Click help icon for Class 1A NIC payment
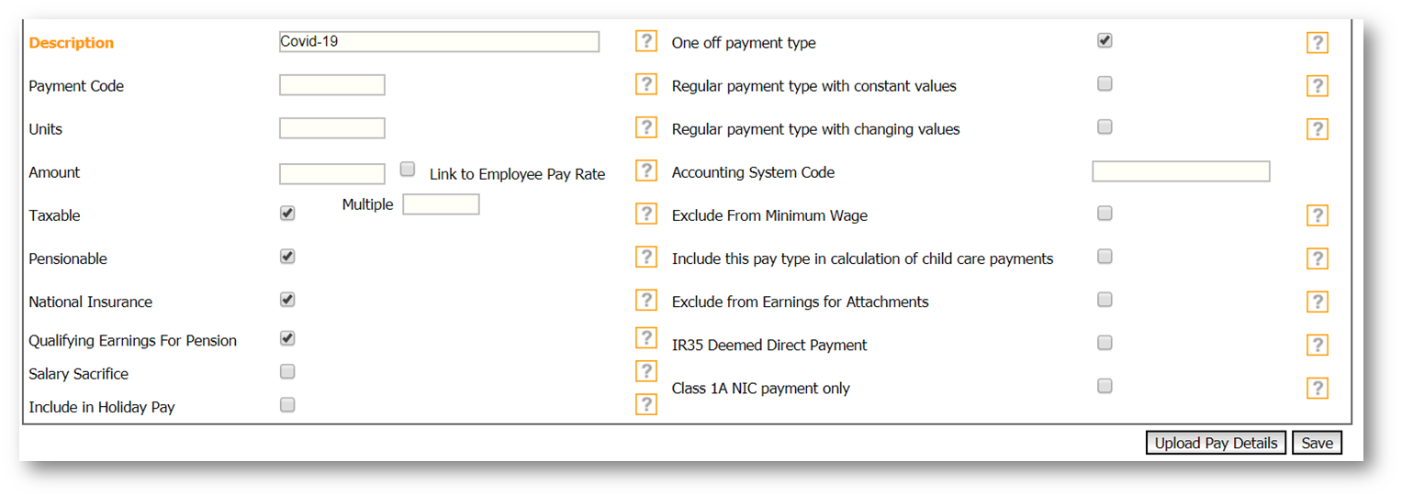 1318,388
